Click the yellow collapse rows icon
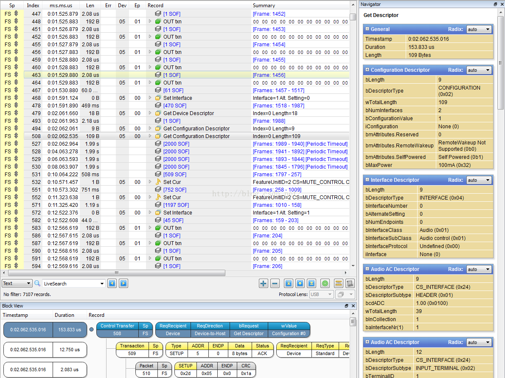The height and width of the screenshot is (378, 505). pyautogui.click(x=339, y=284)
